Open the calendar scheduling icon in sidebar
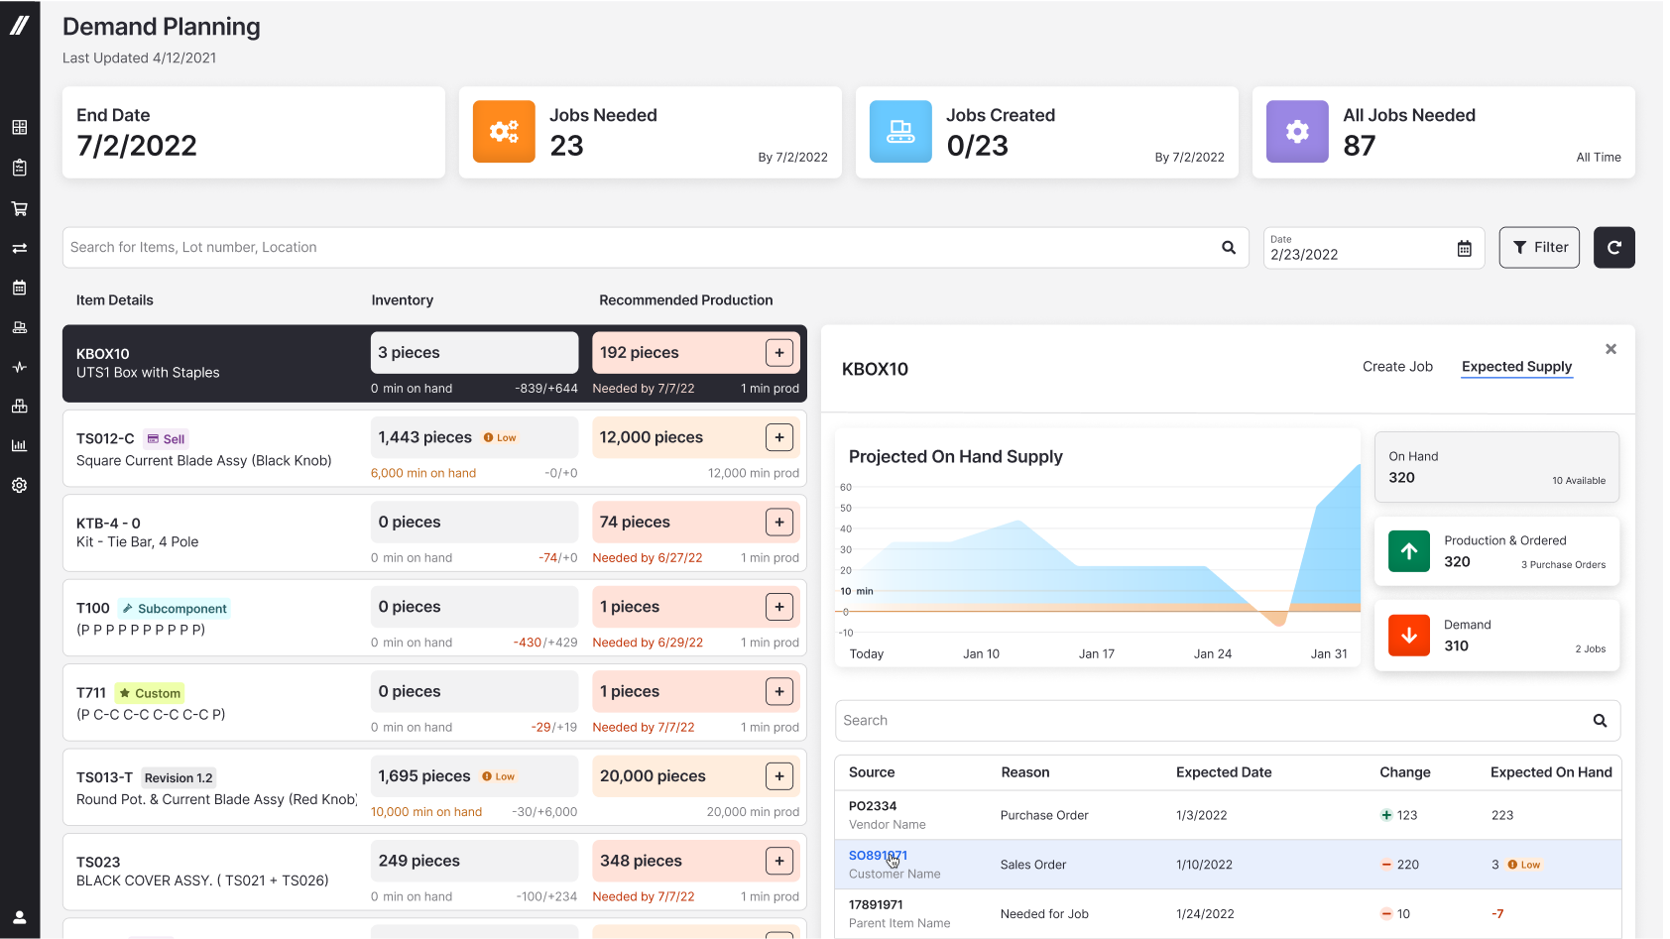 [x=19, y=288]
